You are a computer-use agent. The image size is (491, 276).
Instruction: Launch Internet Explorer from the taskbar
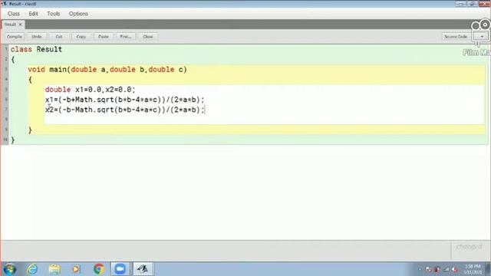click(32, 269)
